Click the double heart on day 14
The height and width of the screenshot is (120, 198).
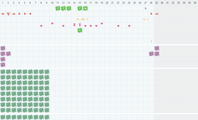74,25
